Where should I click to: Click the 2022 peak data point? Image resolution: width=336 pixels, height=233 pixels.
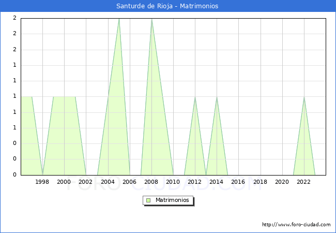tap(304, 97)
